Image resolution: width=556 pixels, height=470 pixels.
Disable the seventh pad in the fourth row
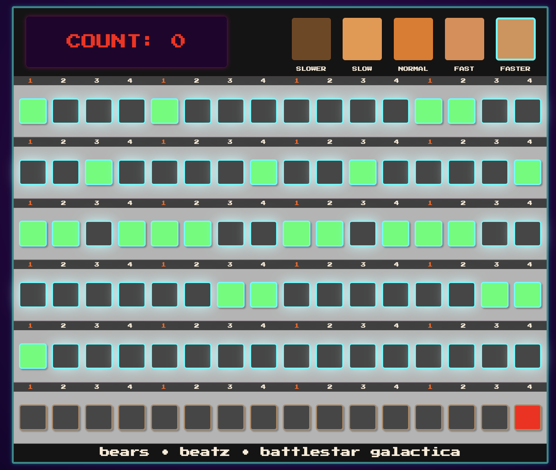click(x=231, y=295)
